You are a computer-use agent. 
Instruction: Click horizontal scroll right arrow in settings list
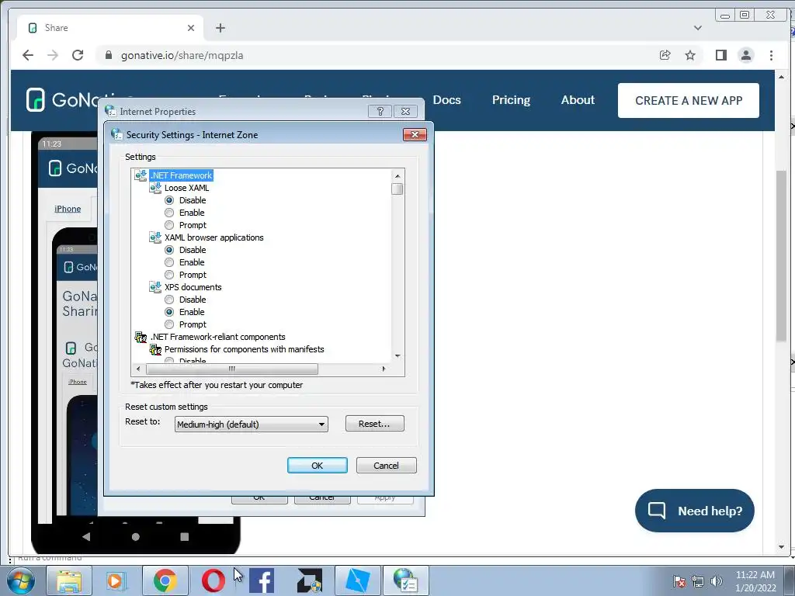pyautogui.click(x=384, y=369)
